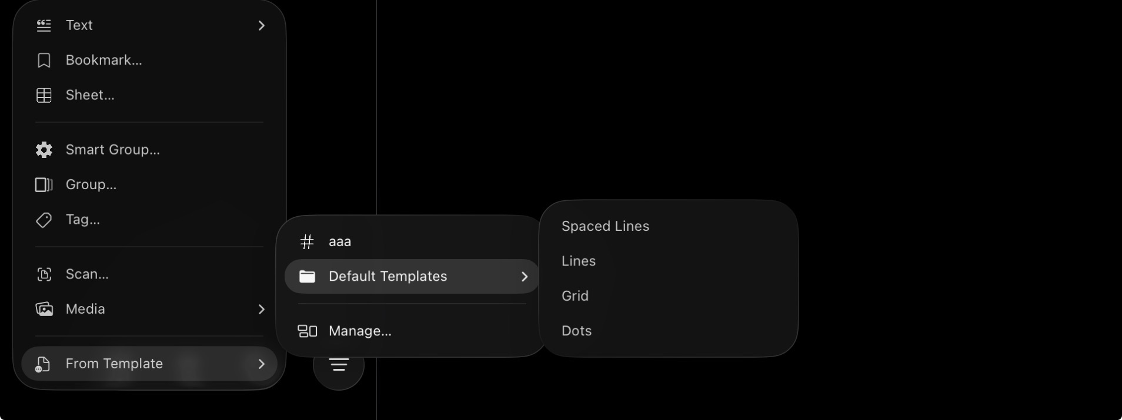
Task: Click the Group sidebar icon
Action: click(x=44, y=185)
